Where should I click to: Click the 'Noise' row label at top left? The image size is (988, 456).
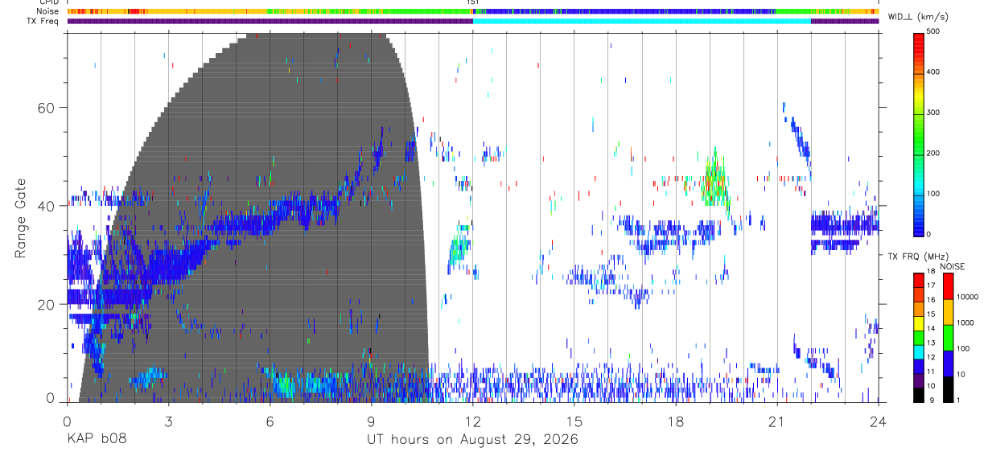[x=48, y=11]
